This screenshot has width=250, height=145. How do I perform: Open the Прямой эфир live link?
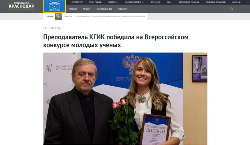(76, 2)
